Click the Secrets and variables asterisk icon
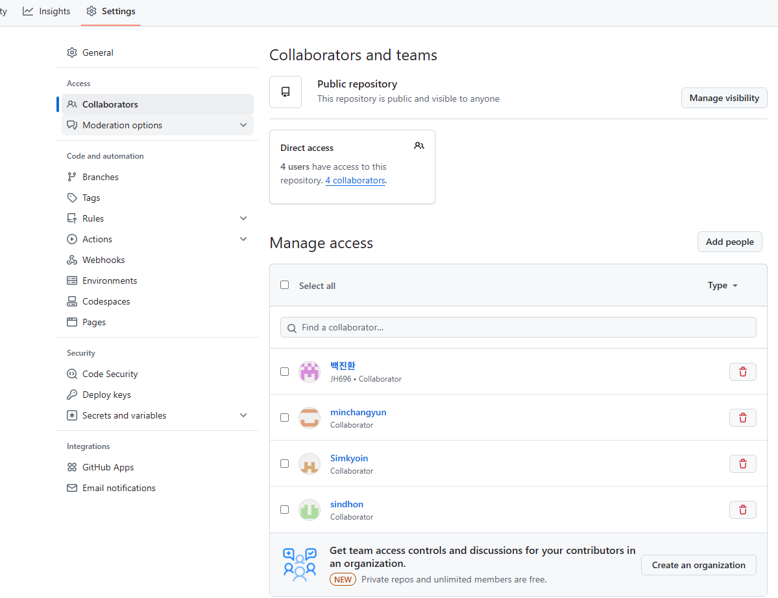 [72, 415]
